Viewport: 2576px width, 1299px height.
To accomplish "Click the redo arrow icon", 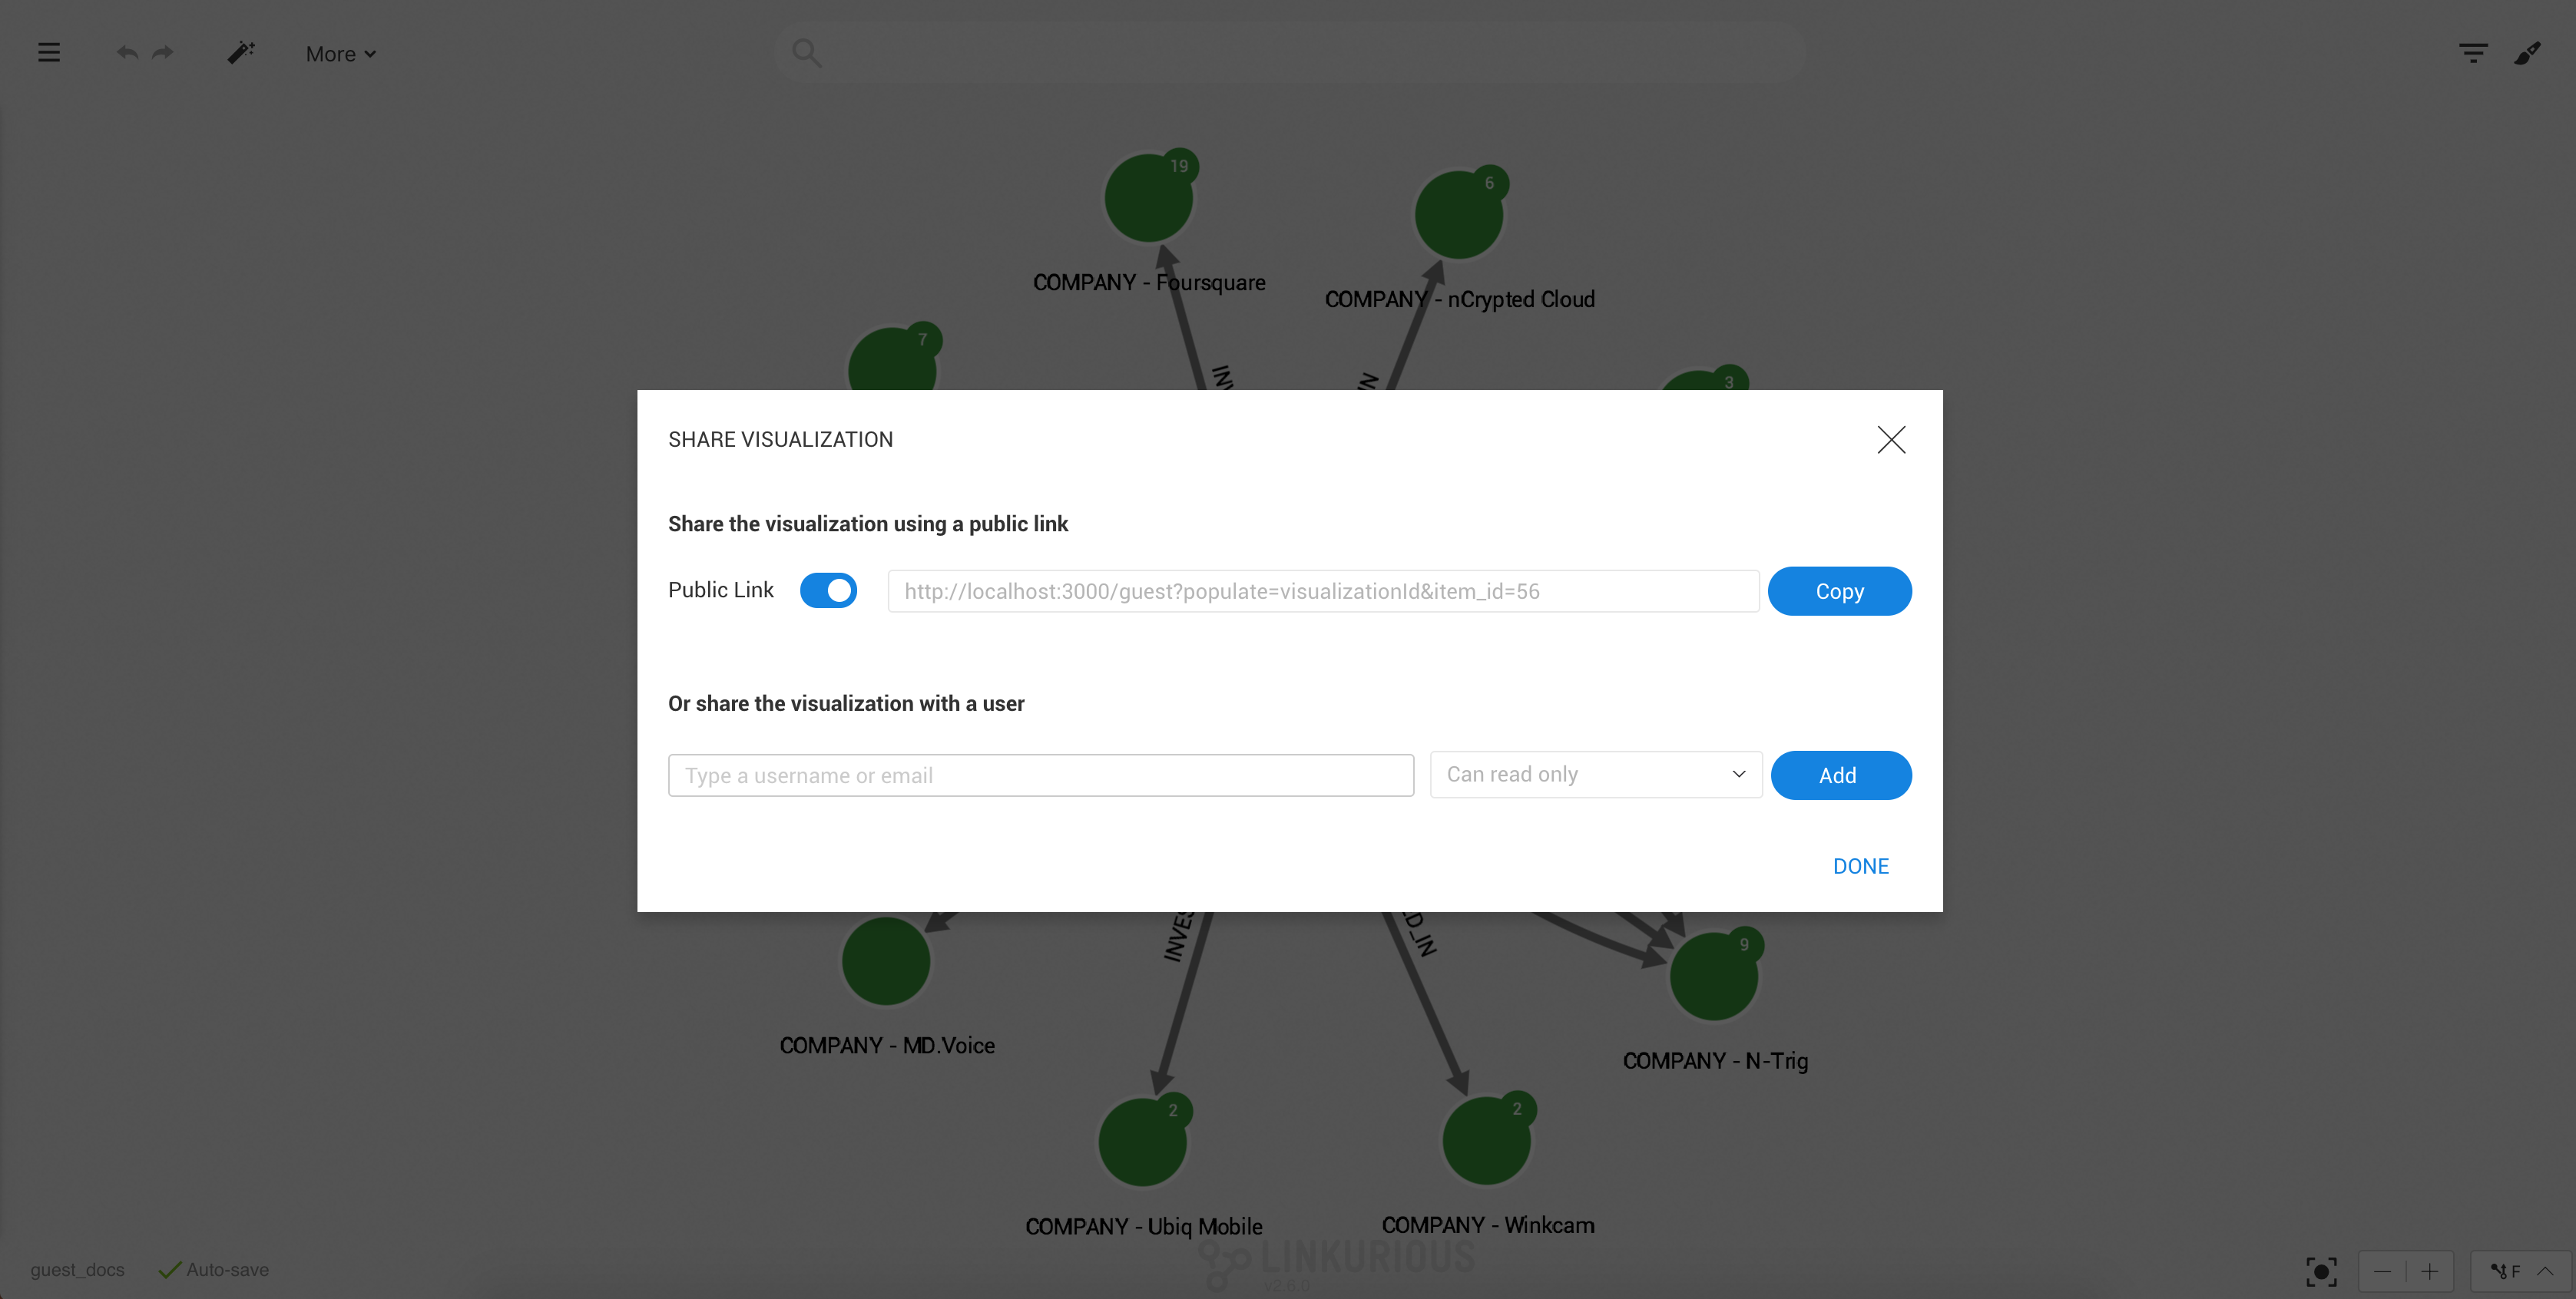I will coord(163,53).
